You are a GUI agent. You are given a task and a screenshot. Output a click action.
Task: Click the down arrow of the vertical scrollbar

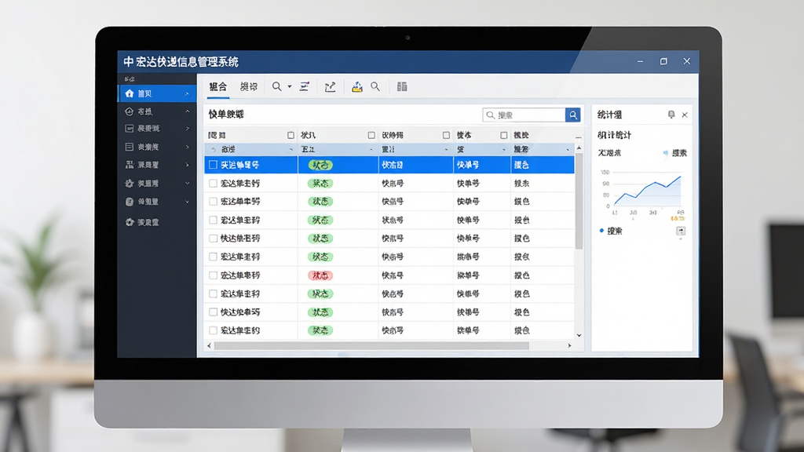point(579,336)
